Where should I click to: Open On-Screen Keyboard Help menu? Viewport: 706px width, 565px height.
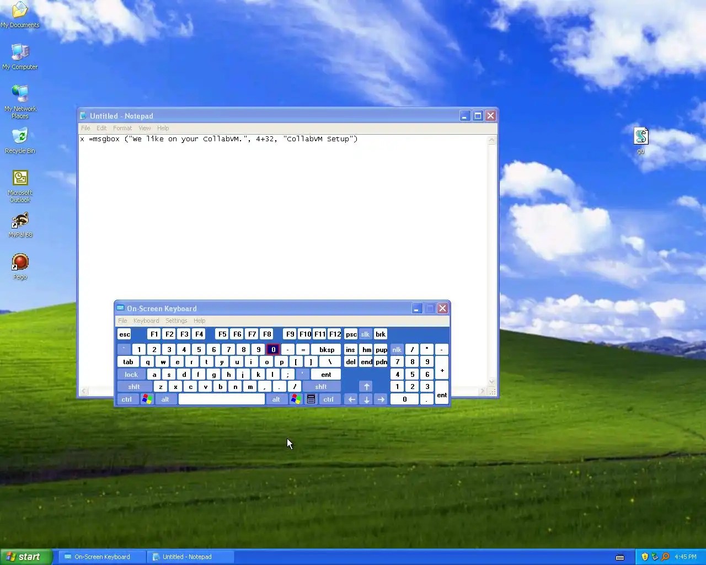pos(199,321)
